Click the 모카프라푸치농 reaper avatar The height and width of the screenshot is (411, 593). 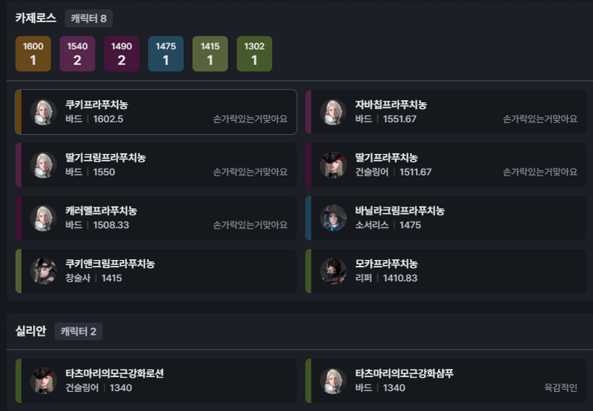point(333,271)
